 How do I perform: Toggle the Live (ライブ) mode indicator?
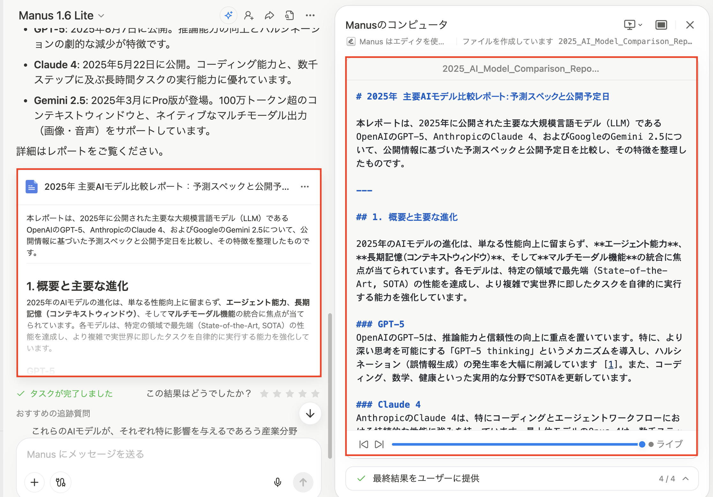666,444
